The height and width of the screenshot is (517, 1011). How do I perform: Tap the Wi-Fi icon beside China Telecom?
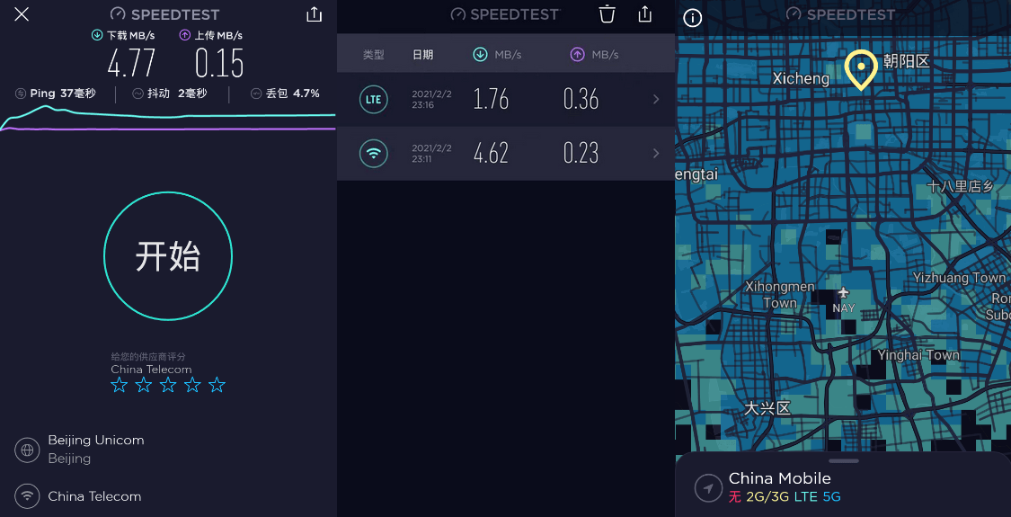coord(27,496)
